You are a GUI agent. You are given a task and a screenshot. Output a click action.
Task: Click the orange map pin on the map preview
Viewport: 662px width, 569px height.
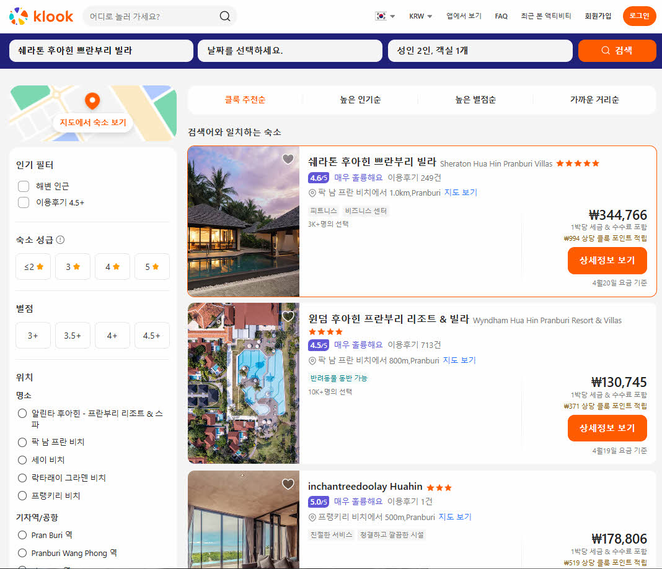(x=92, y=101)
